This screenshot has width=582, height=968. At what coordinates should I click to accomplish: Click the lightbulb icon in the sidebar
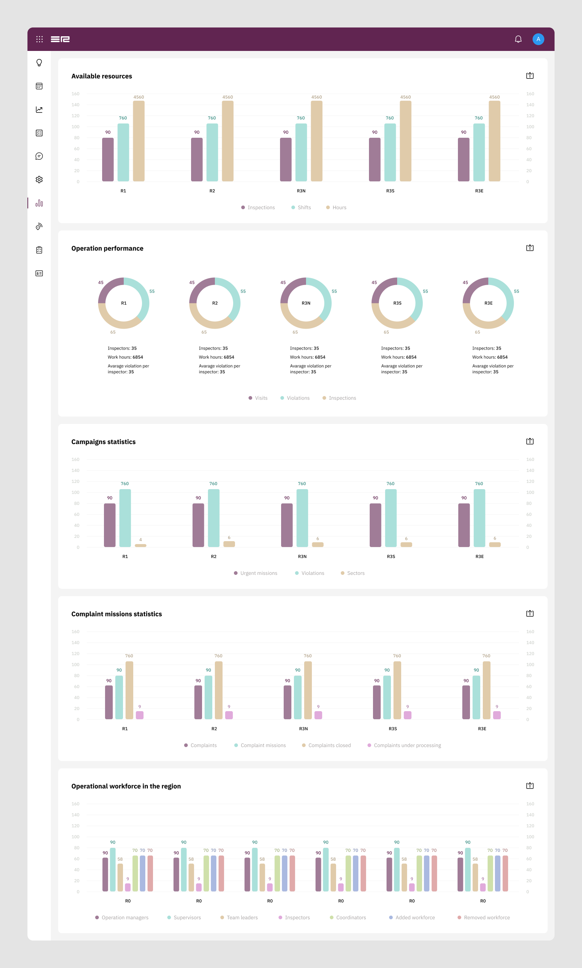pyautogui.click(x=39, y=63)
